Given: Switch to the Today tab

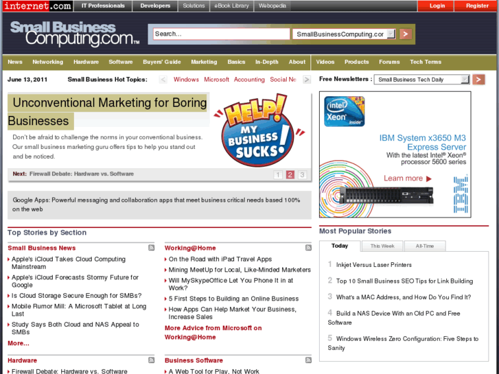Looking at the screenshot, I should (x=340, y=246).
